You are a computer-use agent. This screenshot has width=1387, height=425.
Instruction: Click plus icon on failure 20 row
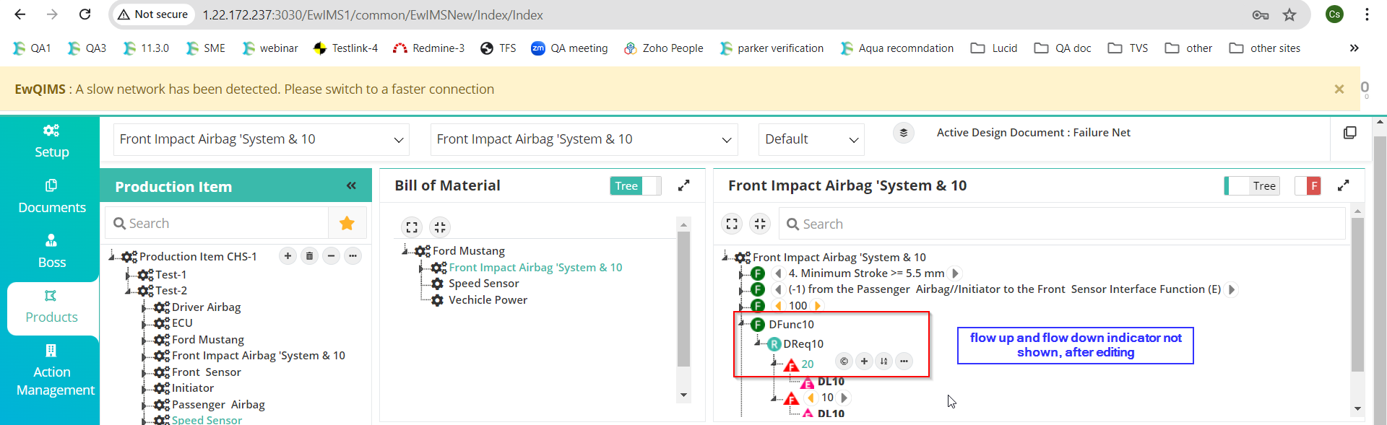[864, 362]
